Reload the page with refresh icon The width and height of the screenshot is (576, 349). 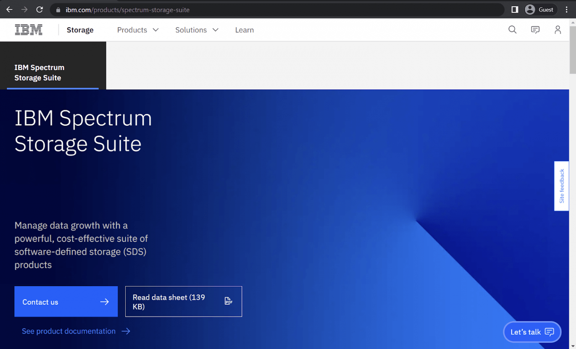coord(39,10)
